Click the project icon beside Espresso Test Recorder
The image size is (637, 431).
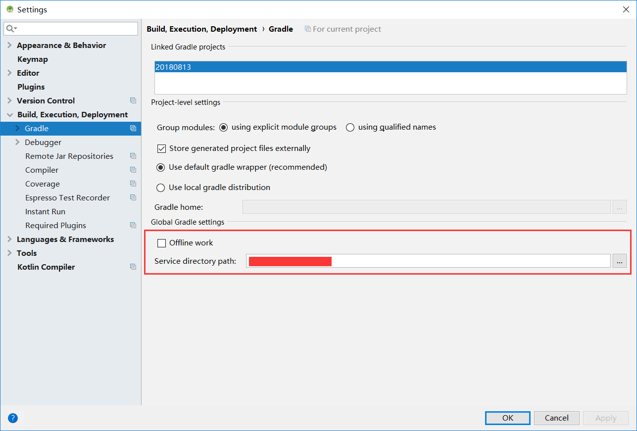tap(133, 197)
